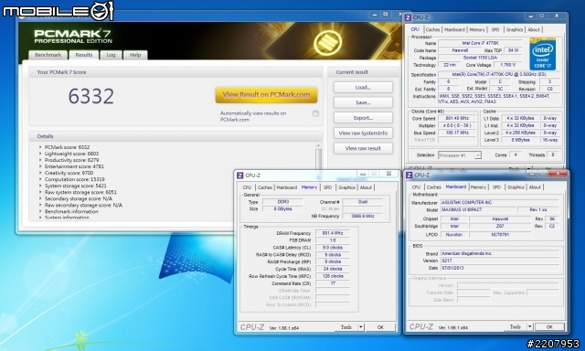Open the Tools dropdown arrow in the Memory window

tap(361, 327)
